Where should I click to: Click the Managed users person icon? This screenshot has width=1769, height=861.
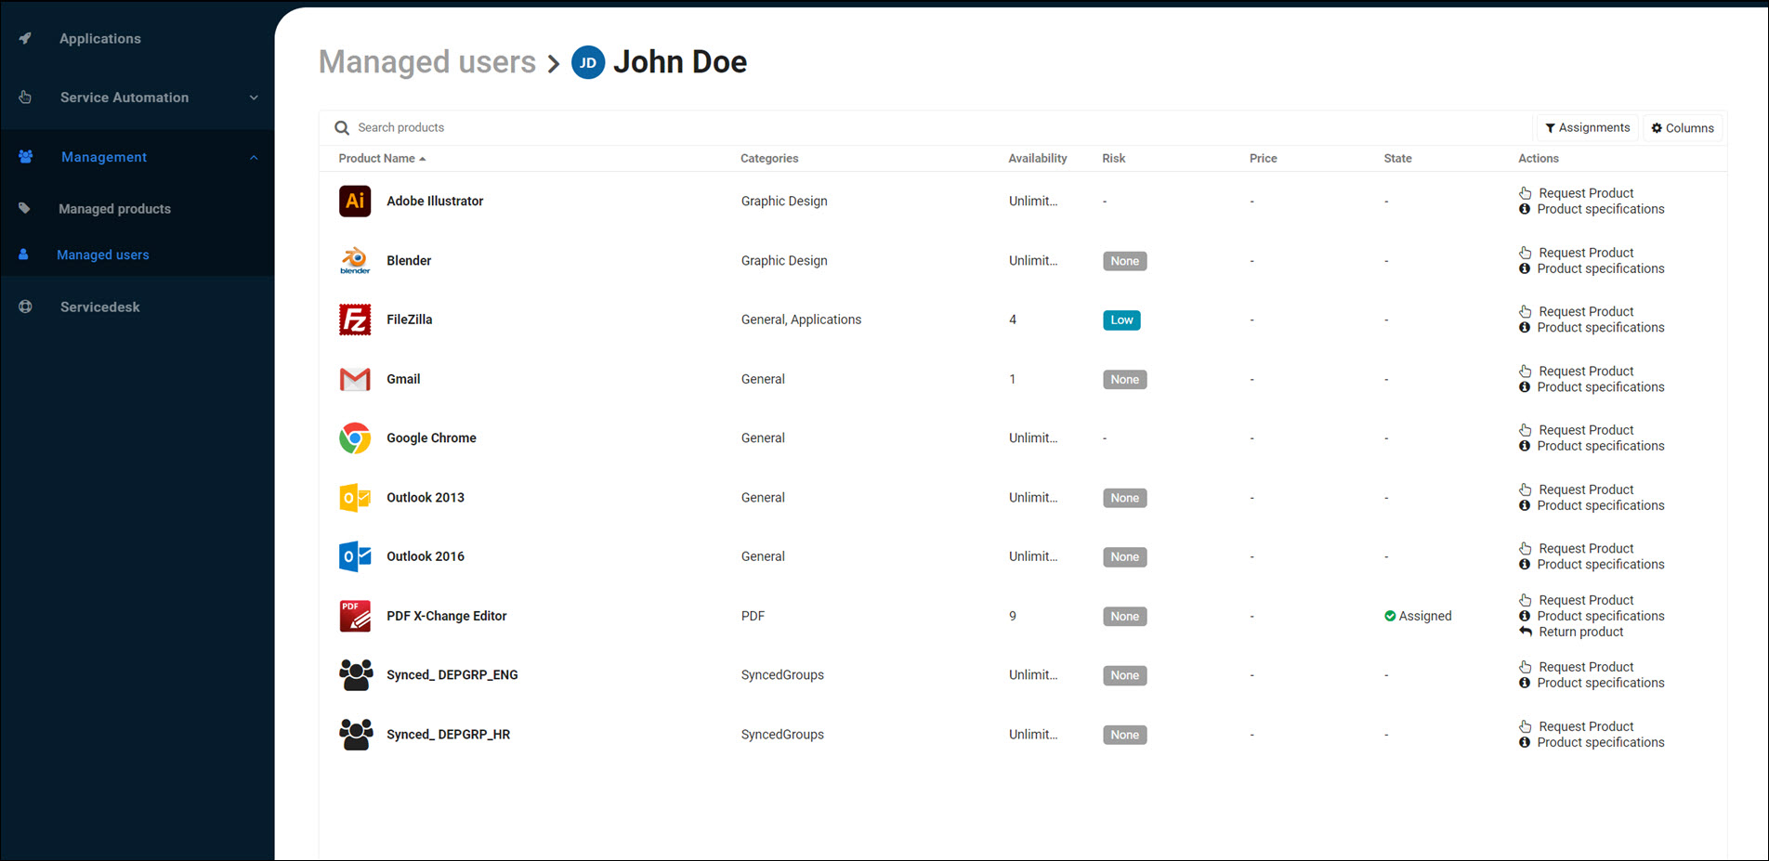point(23,254)
